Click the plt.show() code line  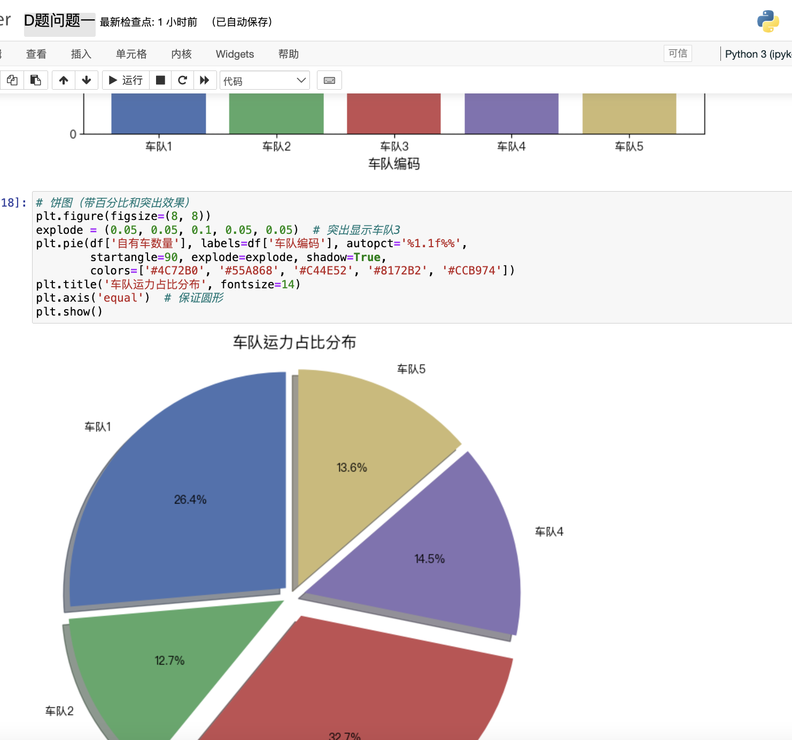tap(69, 312)
